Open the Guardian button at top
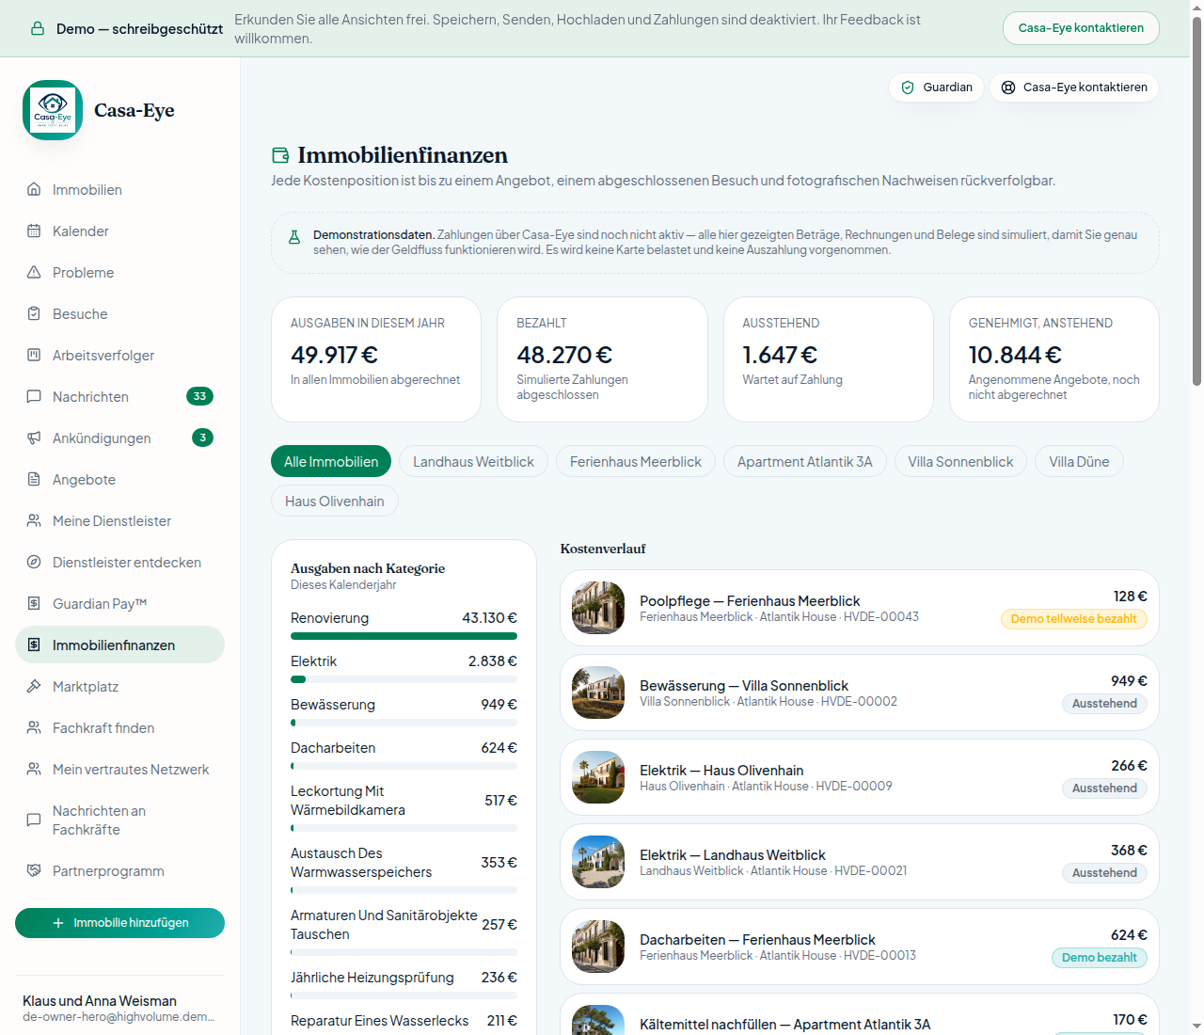 tap(937, 88)
